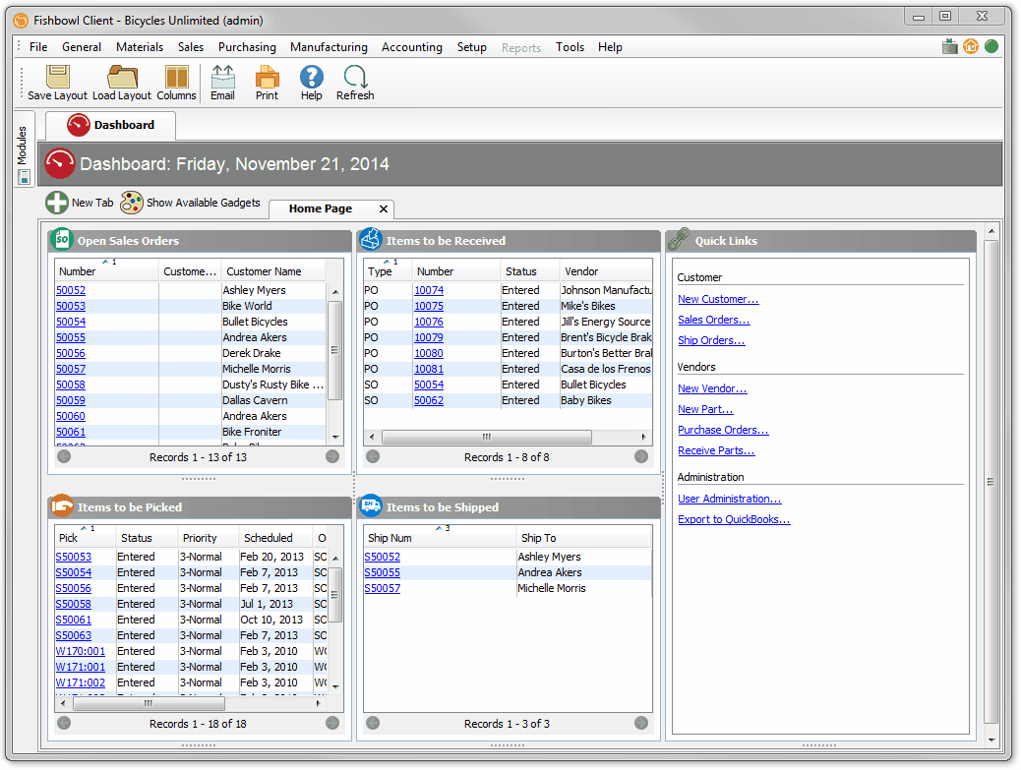Sort Open Sales Orders by Customer Name column

(x=273, y=271)
